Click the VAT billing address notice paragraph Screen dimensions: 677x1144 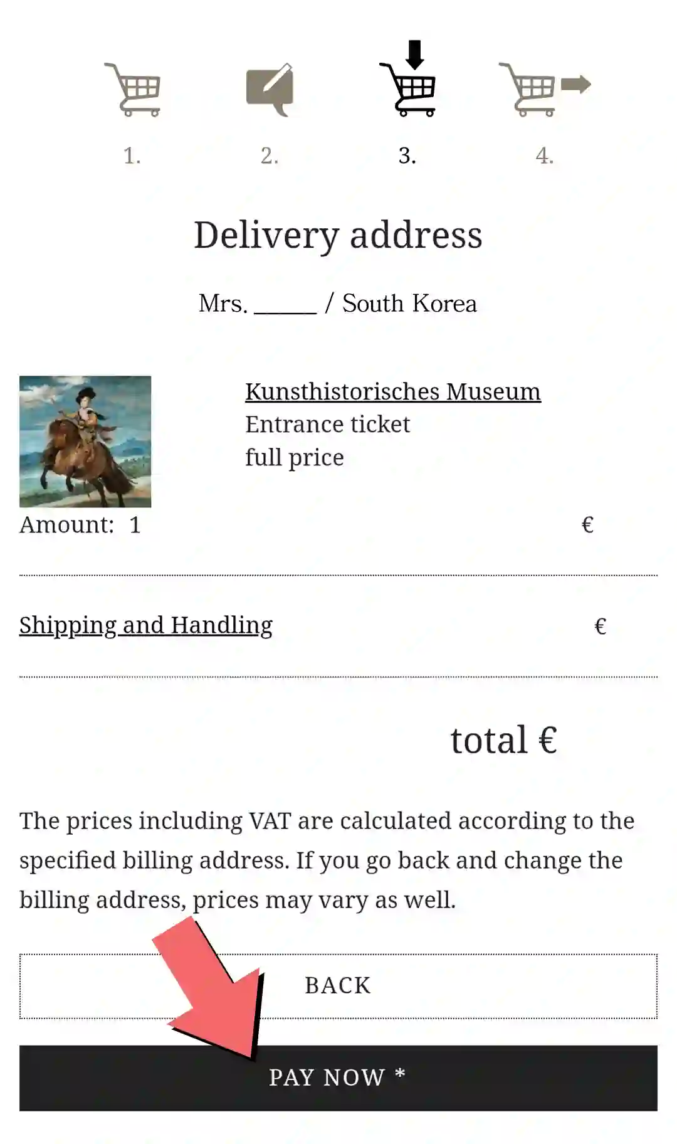(x=326, y=861)
